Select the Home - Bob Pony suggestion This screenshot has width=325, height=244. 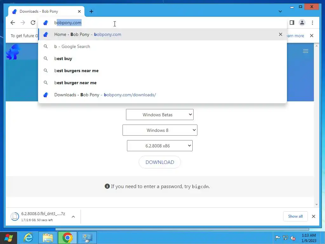click(x=162, y=34)
